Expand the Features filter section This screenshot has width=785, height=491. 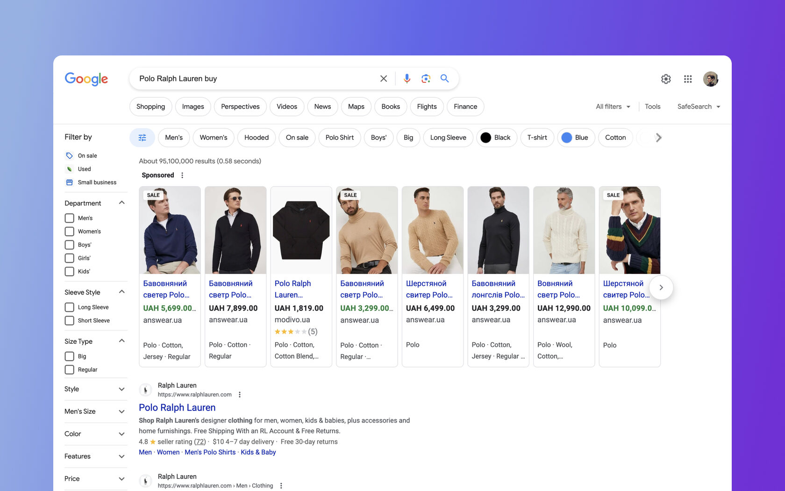tap(121, 456)
